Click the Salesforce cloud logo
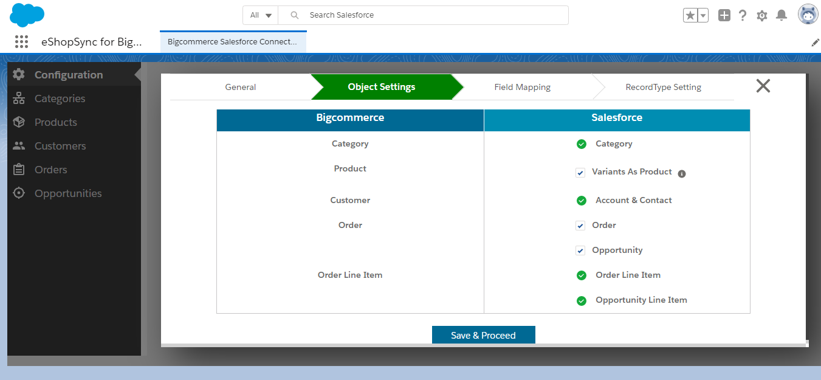821x380 pixels. click(x=27, y=15)
